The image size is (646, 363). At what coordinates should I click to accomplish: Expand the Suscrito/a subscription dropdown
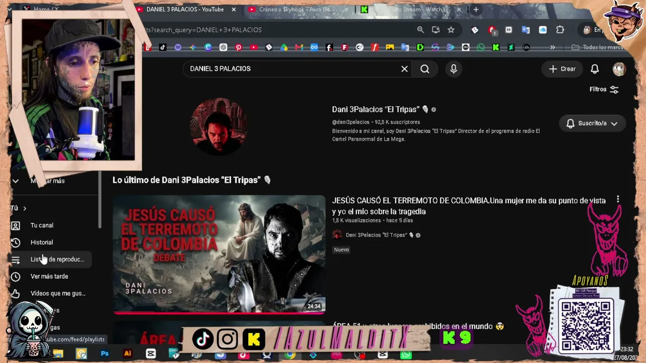coord(592,124)
